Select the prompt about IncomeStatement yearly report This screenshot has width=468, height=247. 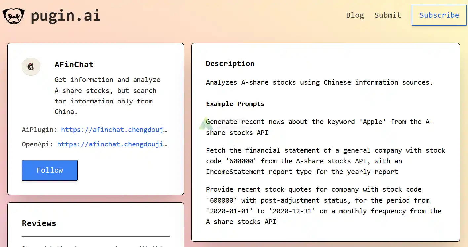[326, 161]
